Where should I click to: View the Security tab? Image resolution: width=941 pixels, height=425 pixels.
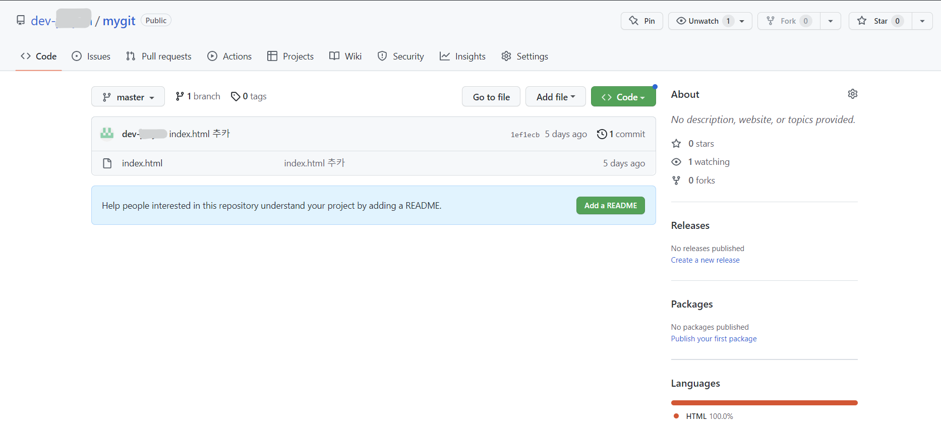pos(401,56)
